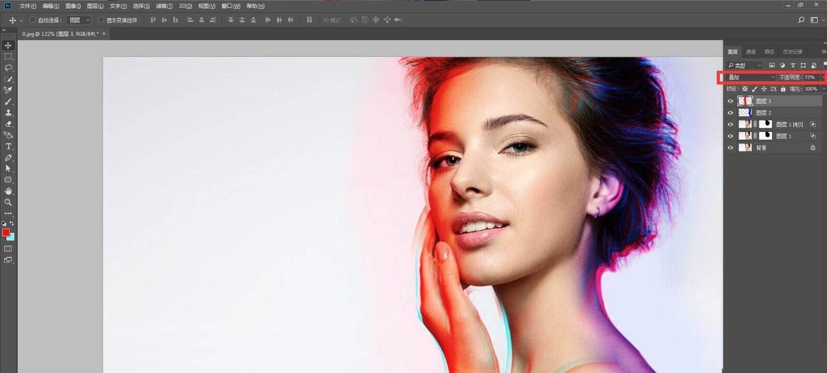Image resolution: width=827 pixels, height=373 pixels.
Task: Reset to default foreground and background colors
Action: [4, 223]
